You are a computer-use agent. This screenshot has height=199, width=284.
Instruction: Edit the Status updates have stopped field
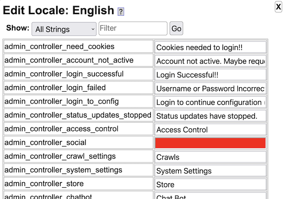[x=210, y=116]
